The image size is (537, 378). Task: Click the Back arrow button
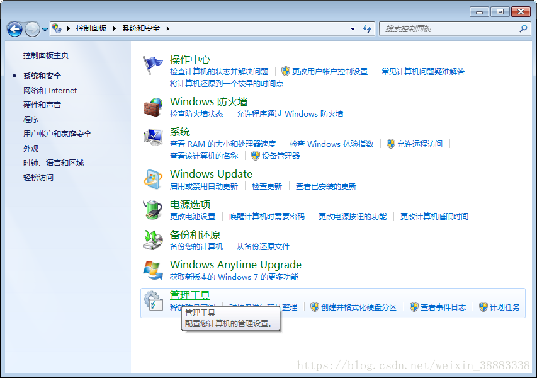coord(14,29)
